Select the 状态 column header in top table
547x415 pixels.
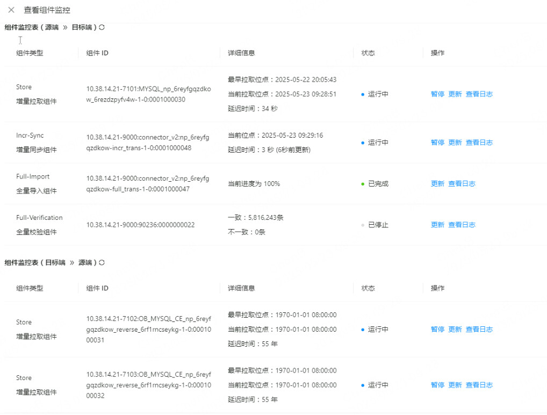[x=368, y=53]
